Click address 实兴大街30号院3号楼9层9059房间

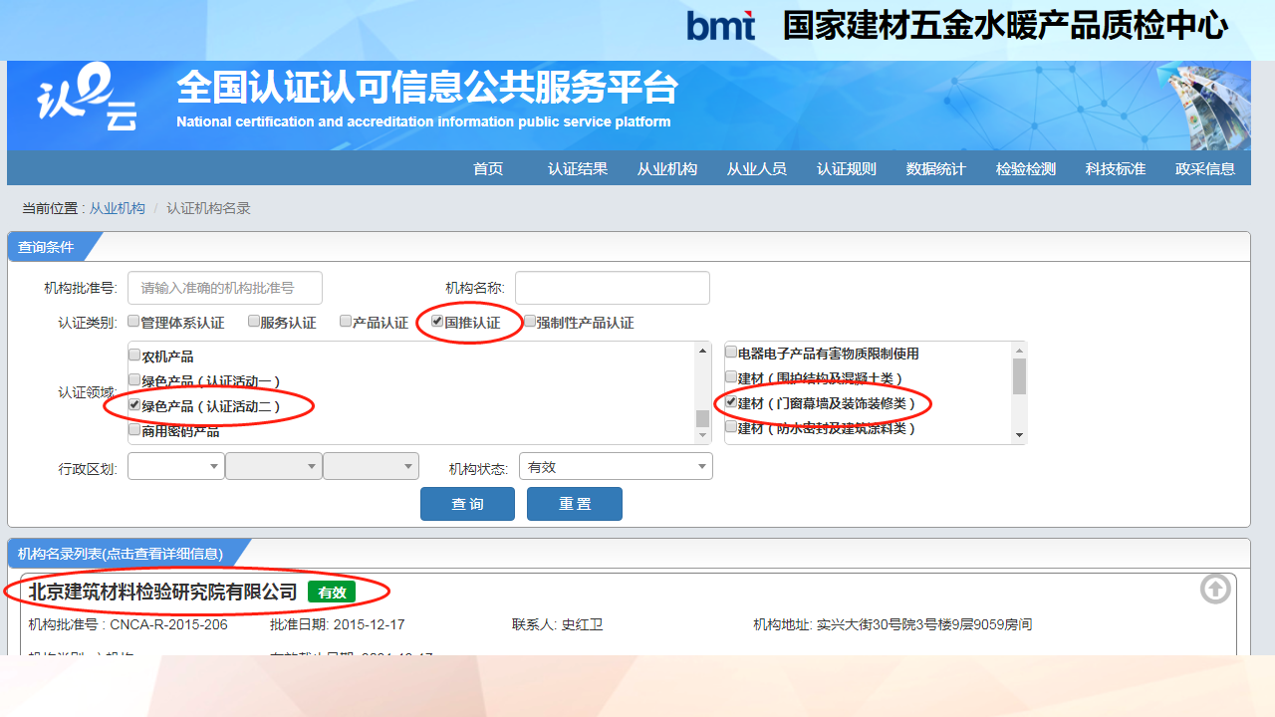click(x=924, y=625)
